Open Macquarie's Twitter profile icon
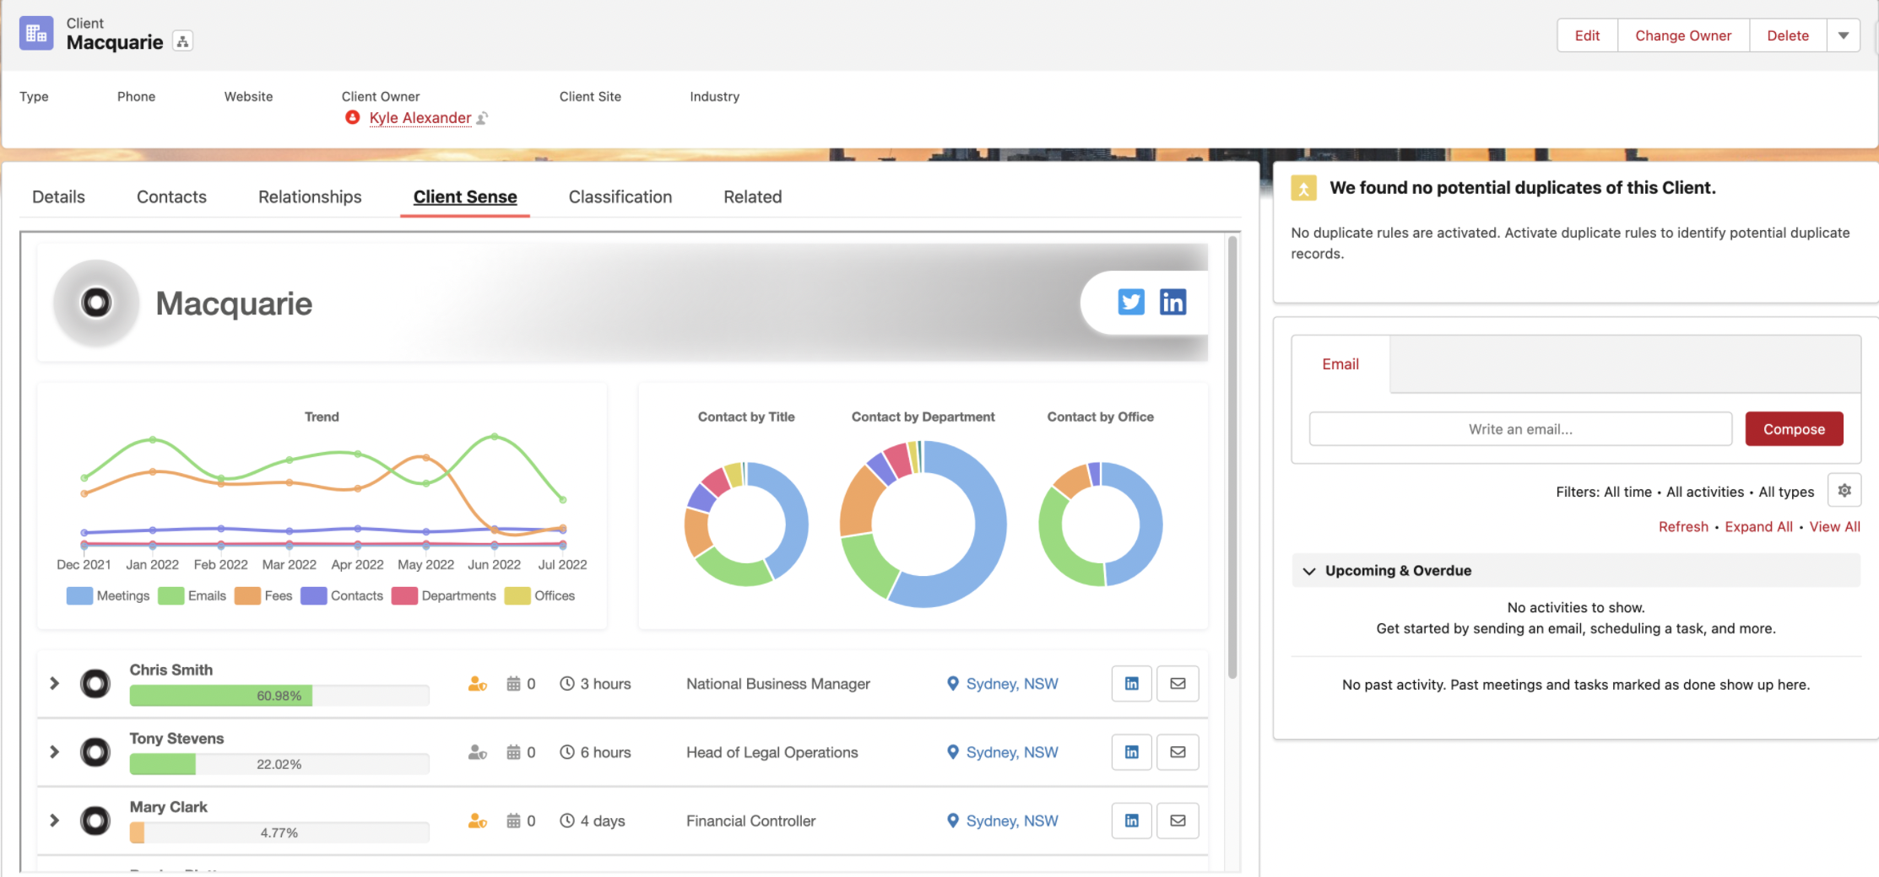 pyautogui.click(x=1131, y=302)
